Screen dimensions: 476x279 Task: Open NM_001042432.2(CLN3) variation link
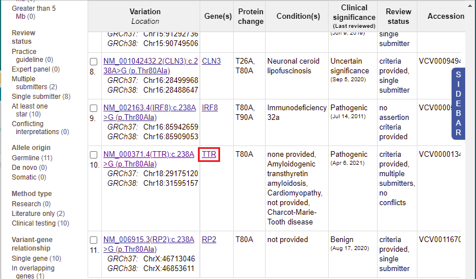coord(151,66)
